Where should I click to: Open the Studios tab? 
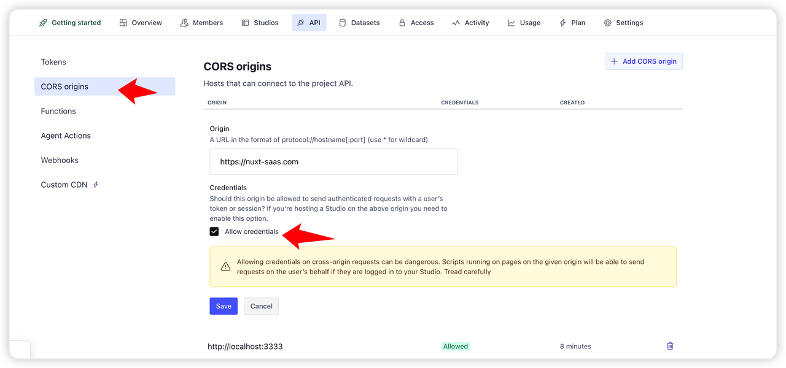click(260, 23)
